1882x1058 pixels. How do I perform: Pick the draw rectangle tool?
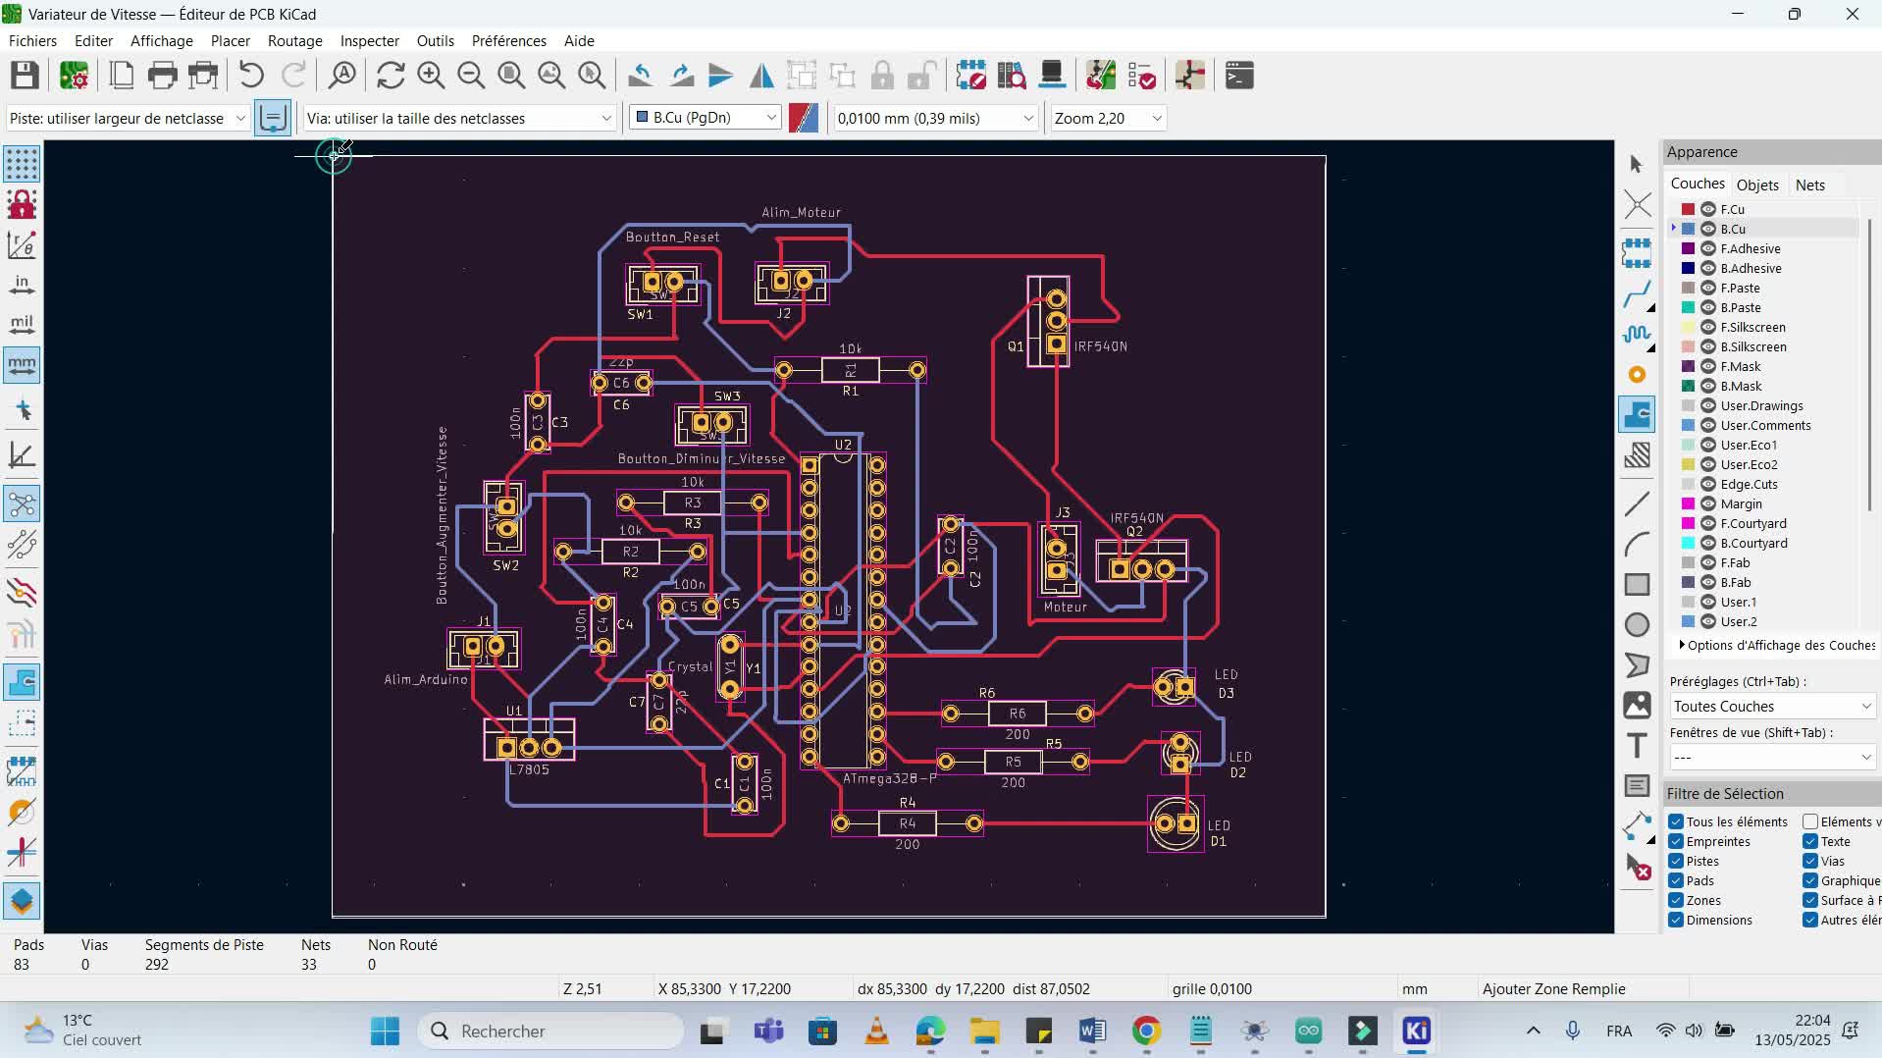click(1637, 585)
